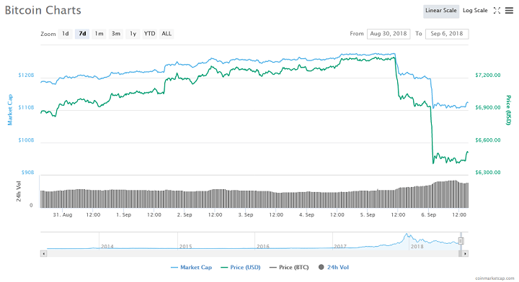Toggle Price (BTC) series in legend
This screenshot has height=282, width=519.
point(289,268)
